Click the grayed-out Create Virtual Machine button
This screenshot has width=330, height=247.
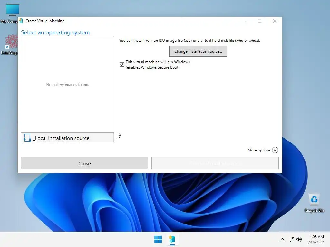(x=215, y=163)
